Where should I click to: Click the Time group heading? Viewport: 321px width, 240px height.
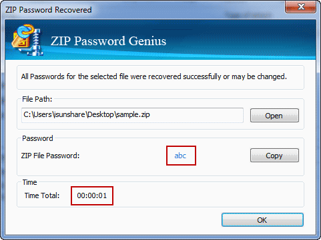(29, 182)
